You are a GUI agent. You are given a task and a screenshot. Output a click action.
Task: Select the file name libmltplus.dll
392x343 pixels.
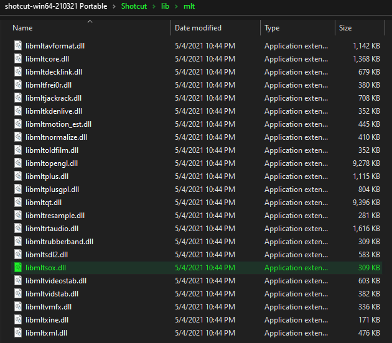point(47,176)
